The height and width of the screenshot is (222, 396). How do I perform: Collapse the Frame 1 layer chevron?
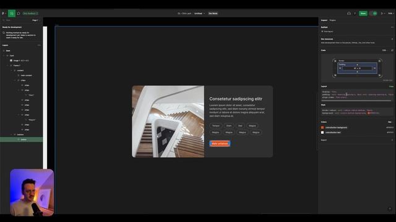[x=7, y=65]
